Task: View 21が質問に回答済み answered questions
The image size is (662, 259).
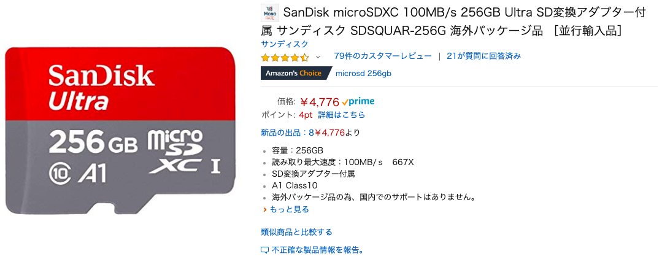Action: click(483, 56)
